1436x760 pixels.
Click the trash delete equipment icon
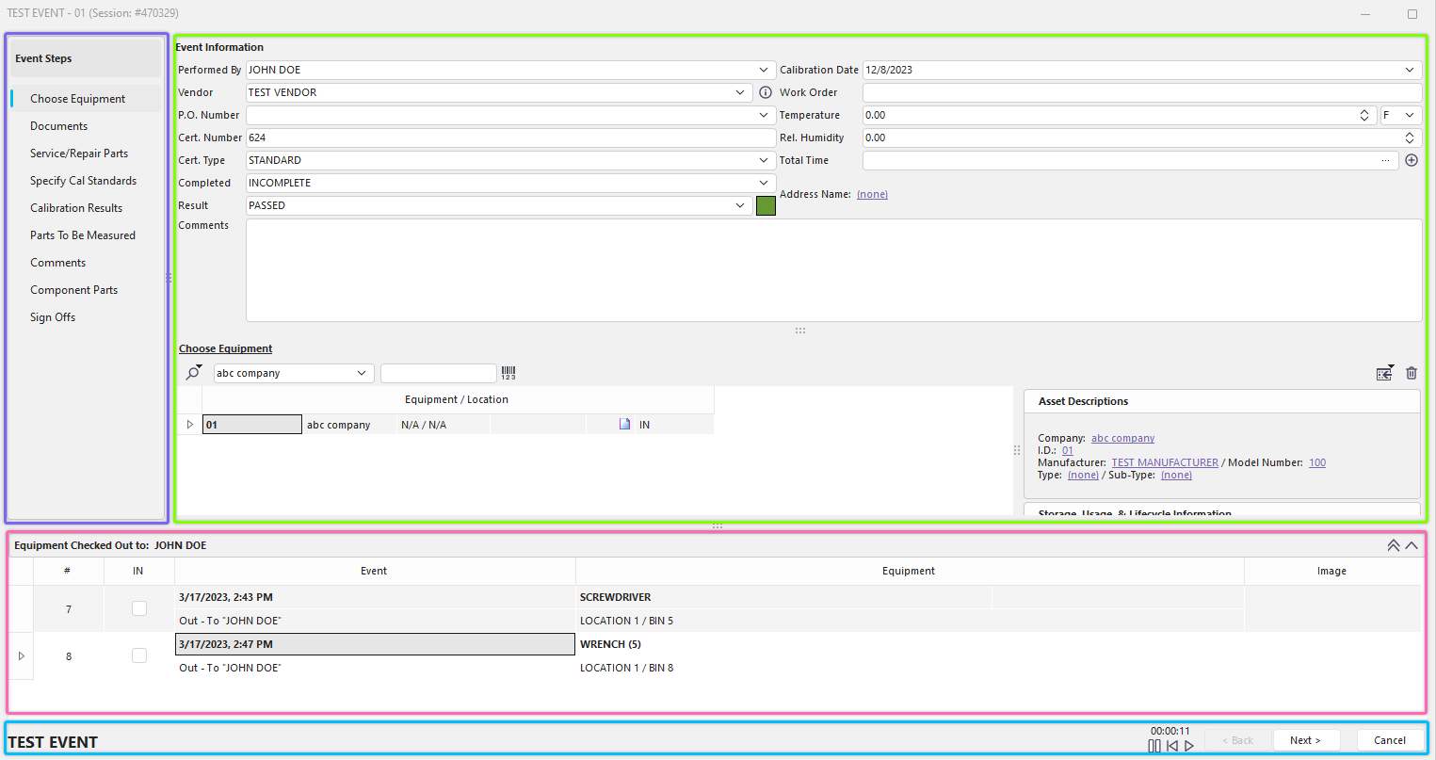pos(1412,373)
